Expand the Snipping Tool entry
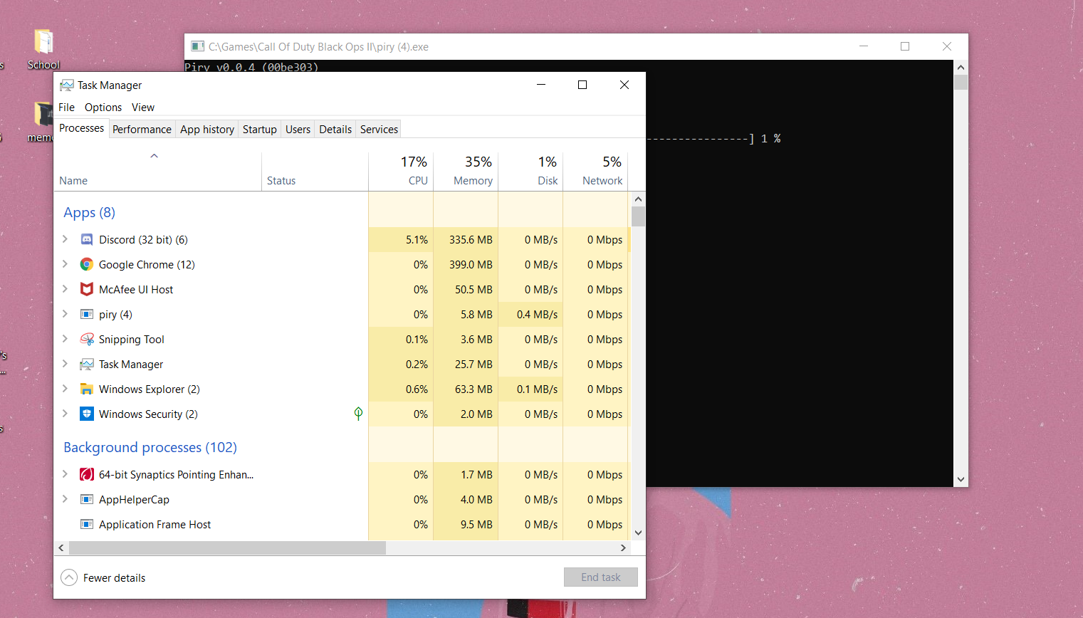The width and height of the screenshot is (1083, 618). click(x=65, y=339)
